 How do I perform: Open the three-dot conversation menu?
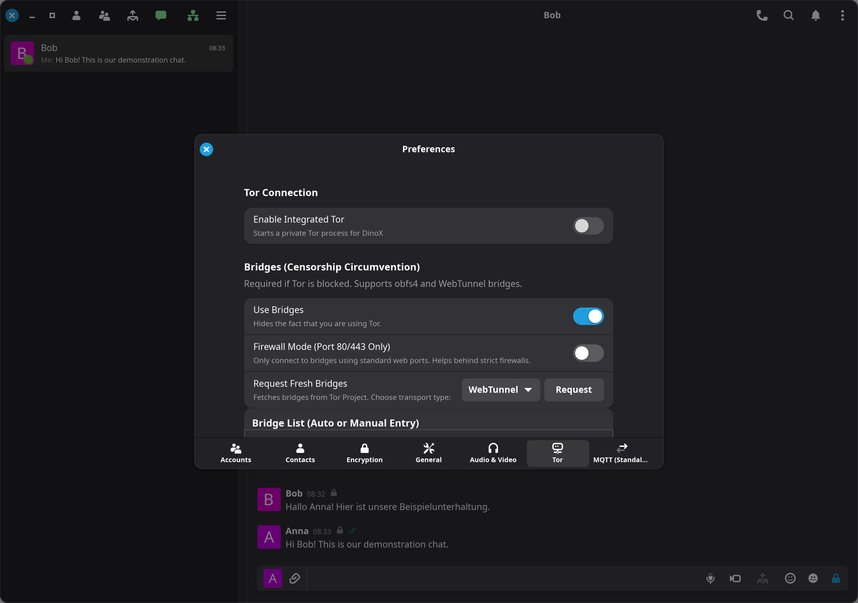842,15
